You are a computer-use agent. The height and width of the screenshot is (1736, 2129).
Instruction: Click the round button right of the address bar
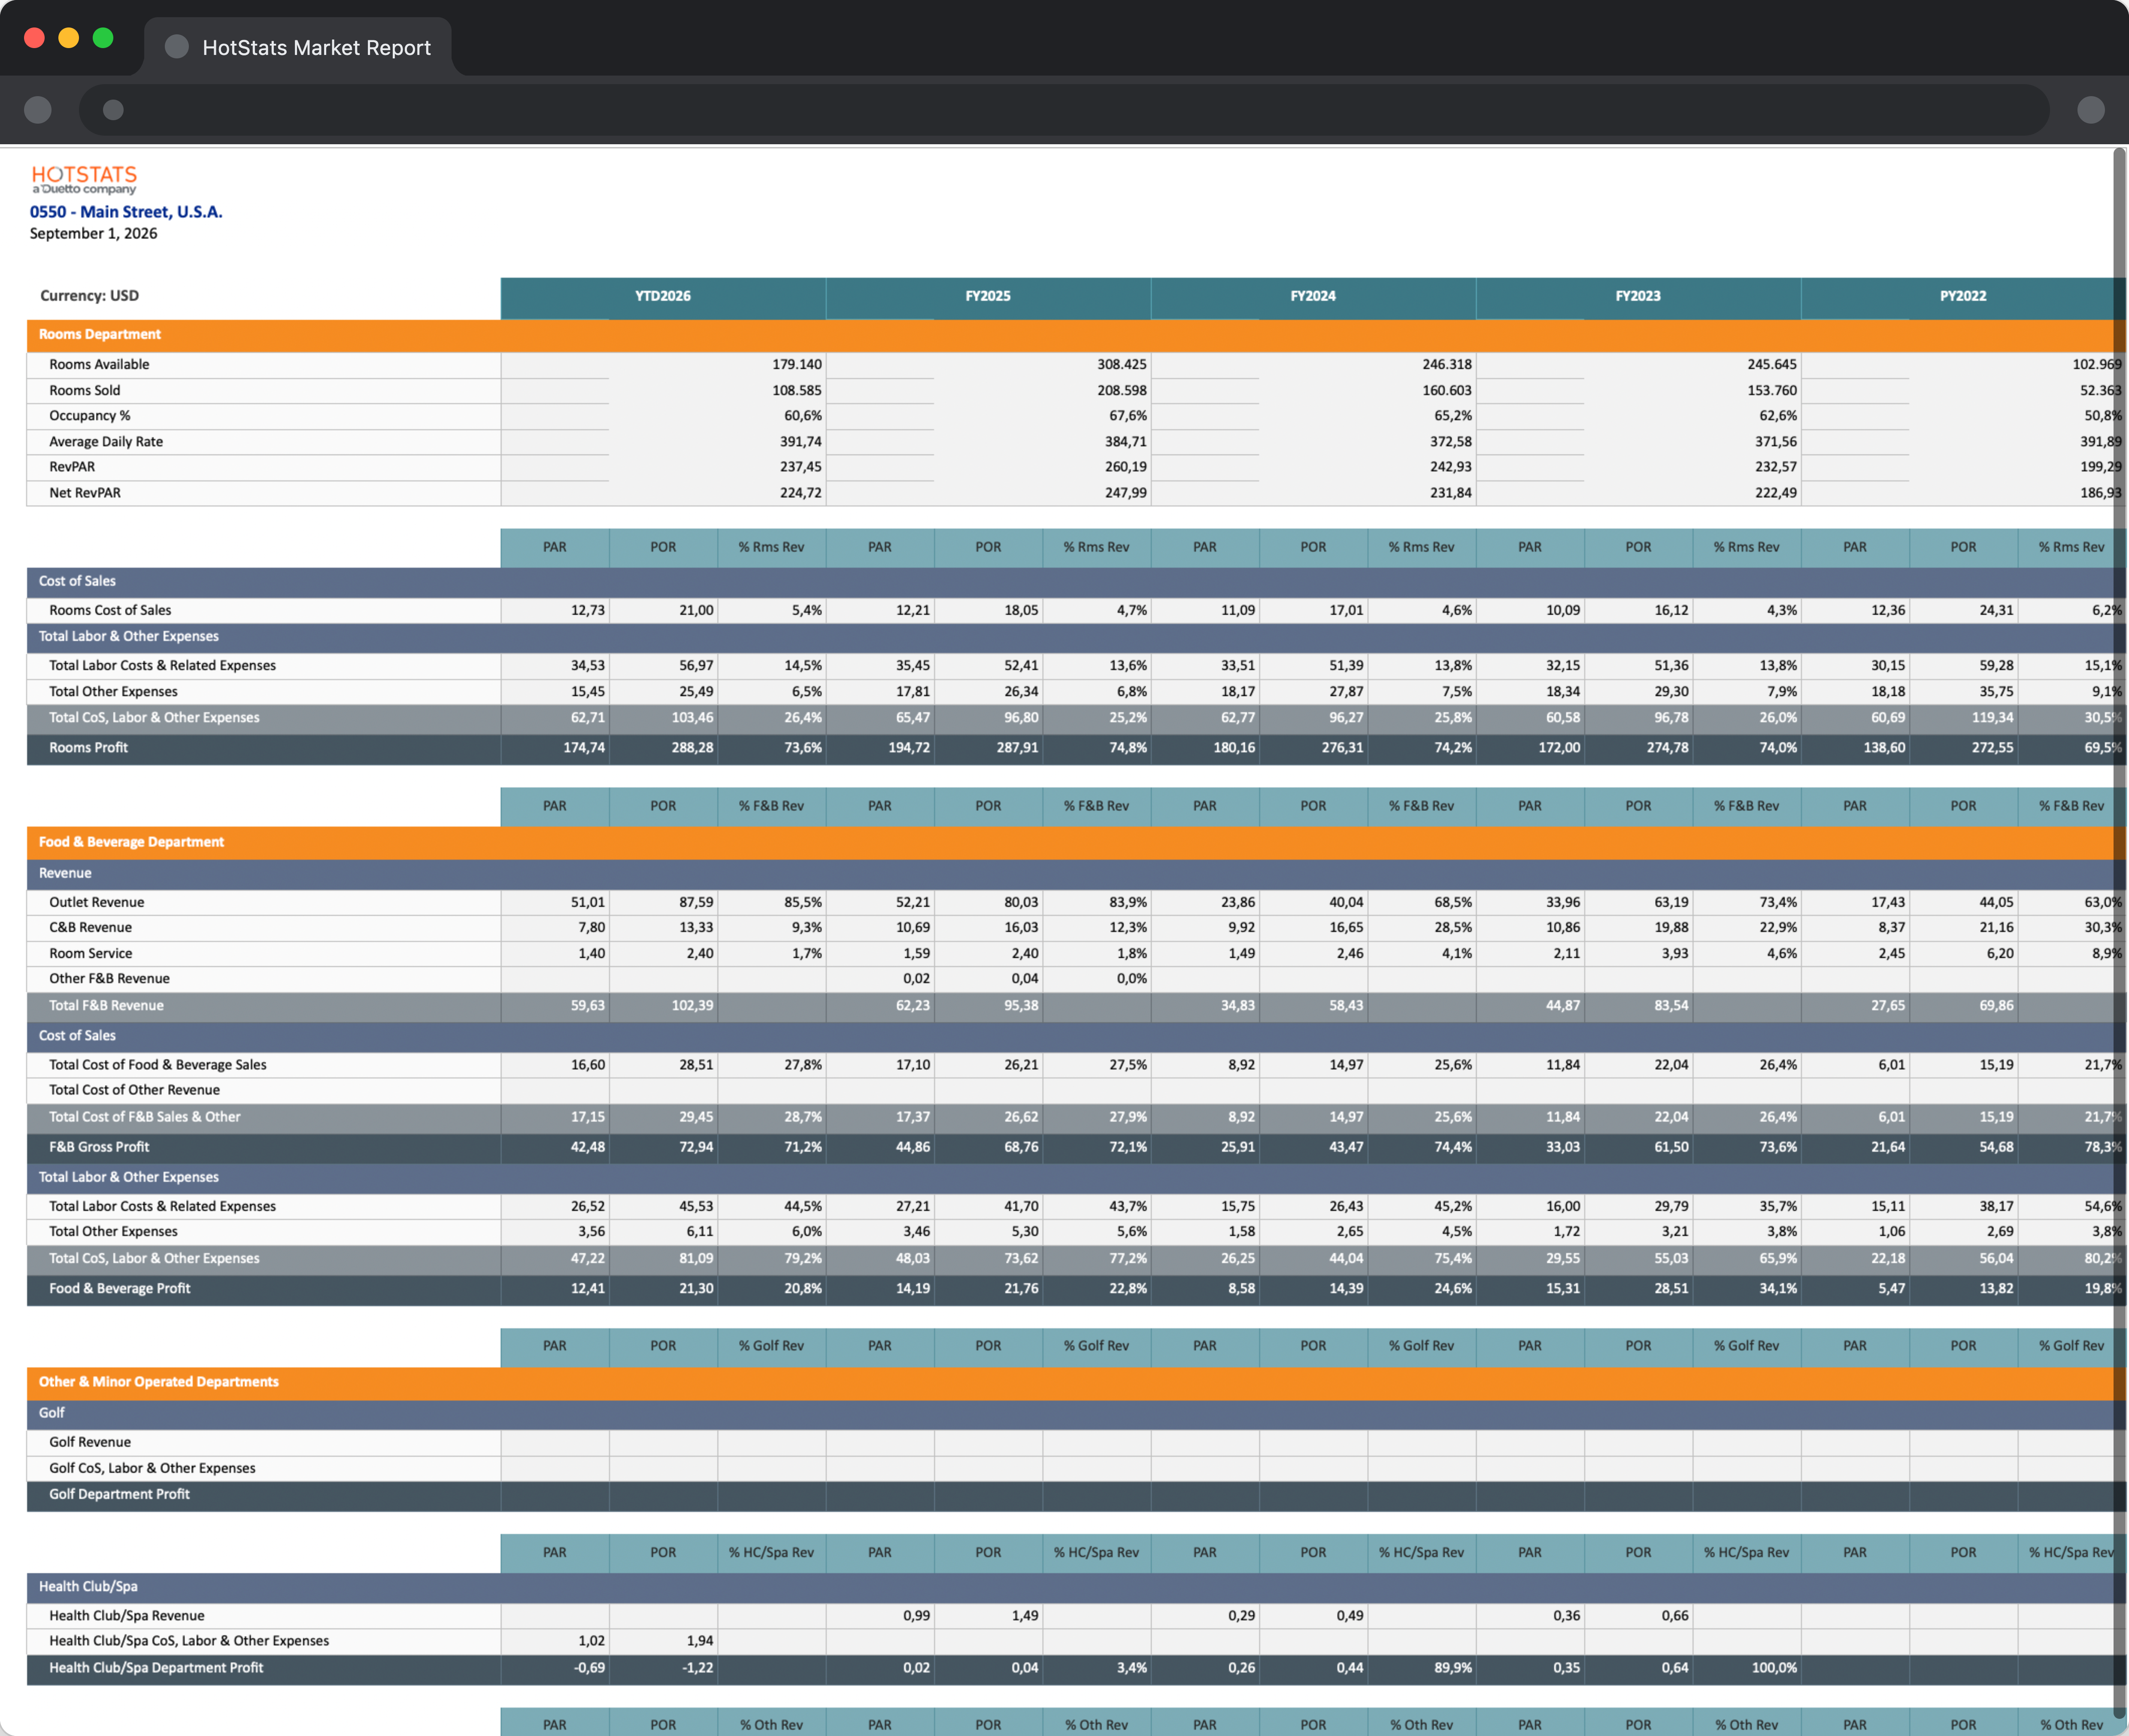coord(2090,110)
